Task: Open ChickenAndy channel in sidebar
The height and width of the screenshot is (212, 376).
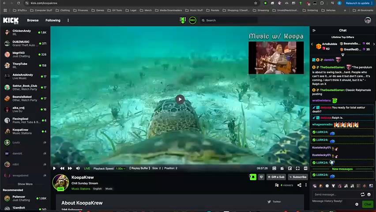Action: click(25, 32)
